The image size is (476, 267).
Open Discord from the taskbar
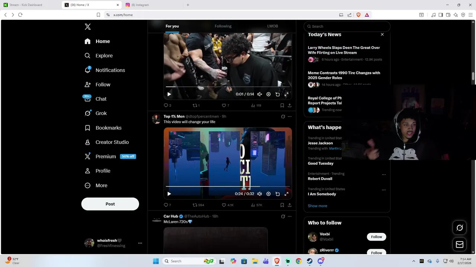pyautogui.click(x=321, y=261)
